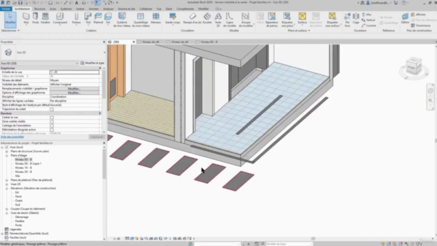This screenshot has width=437, height=246.
Task: Click Modifier le type button
Action: coord(92,63)
